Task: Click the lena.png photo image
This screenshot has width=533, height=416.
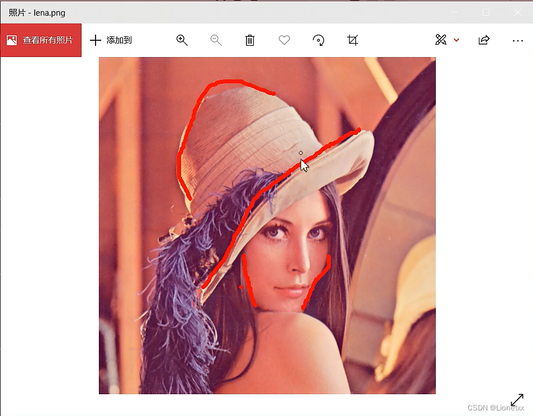Action: point(267,225)
